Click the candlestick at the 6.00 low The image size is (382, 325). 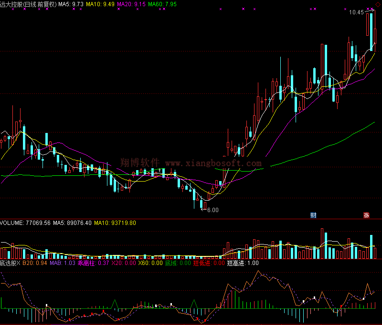[x=201, y=204]
